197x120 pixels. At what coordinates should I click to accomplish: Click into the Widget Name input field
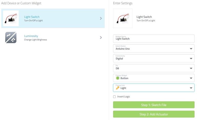click(154, 39)
